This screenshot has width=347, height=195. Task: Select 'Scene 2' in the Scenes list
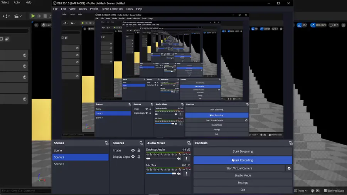coord(80,157)
